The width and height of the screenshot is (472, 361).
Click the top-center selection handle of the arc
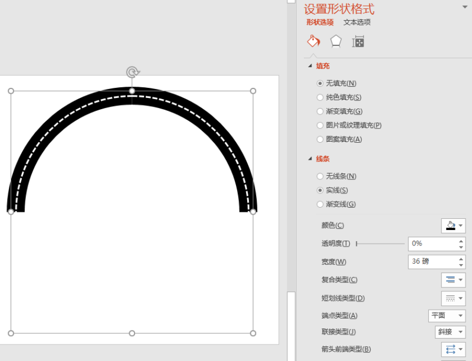click(132, 91)
